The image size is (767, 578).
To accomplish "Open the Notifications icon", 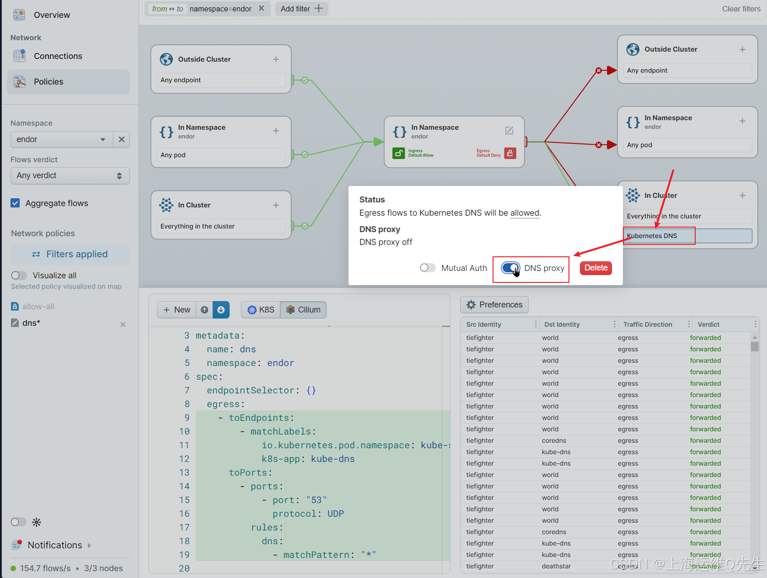I will pos(17,545).
